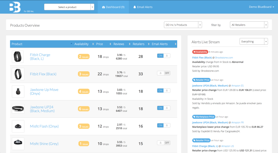Screen dimensions: 278x153
Task: Click the 1 issue badge for Misfit Shine
Action: [84, 144]
